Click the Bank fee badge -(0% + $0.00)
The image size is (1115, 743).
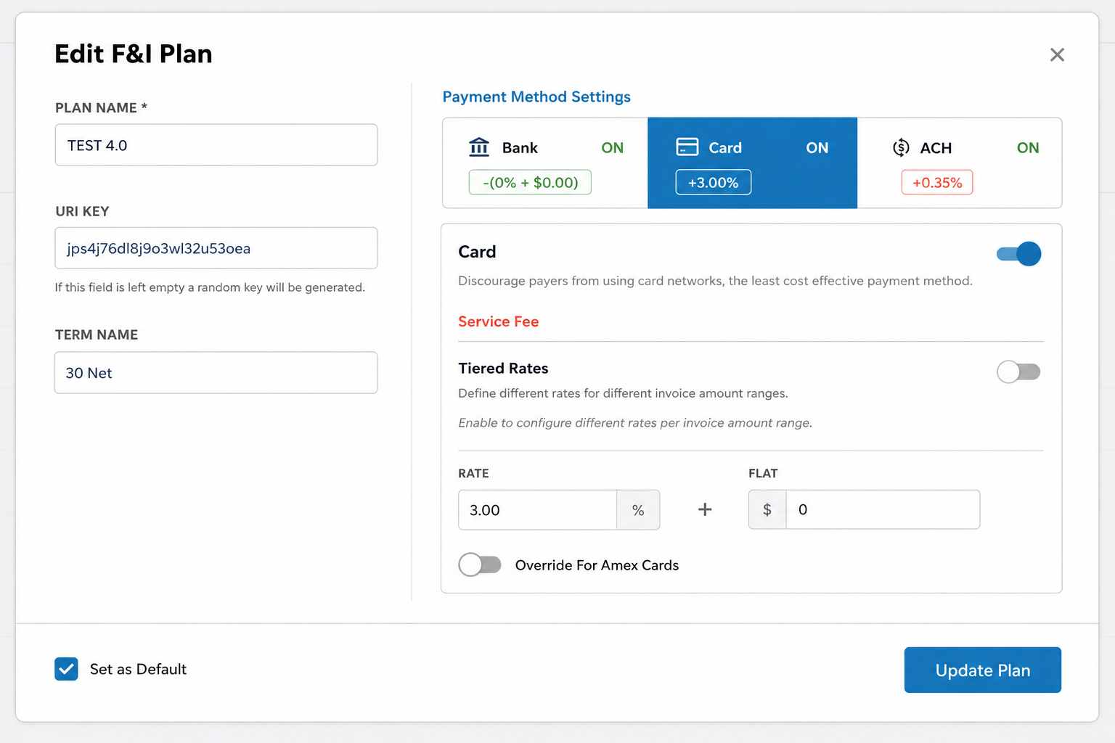coord(530,182)
